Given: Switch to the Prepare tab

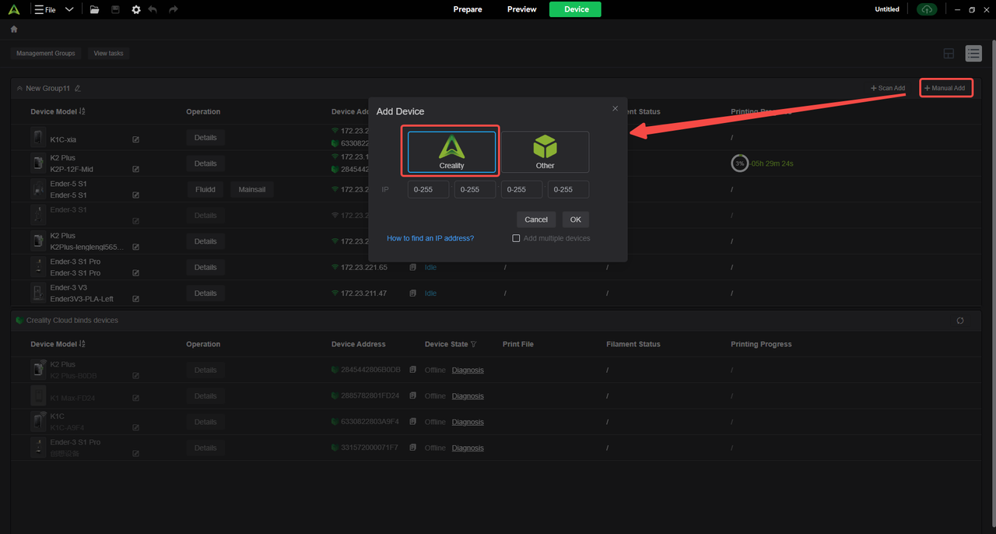Looking at the screenshot, I should [468, 9].
